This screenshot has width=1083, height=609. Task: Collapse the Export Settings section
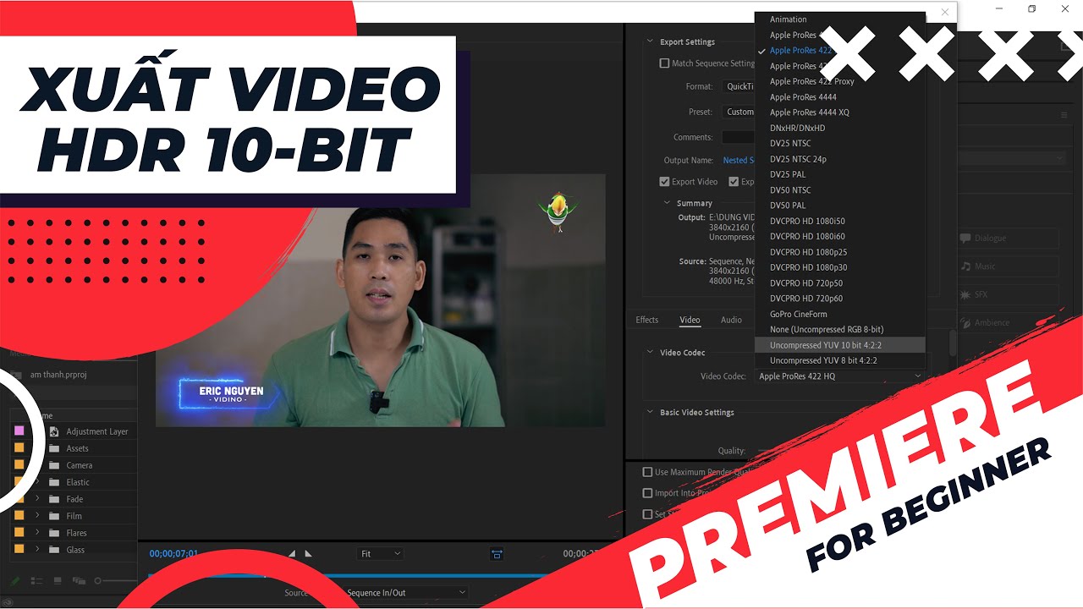651,41
